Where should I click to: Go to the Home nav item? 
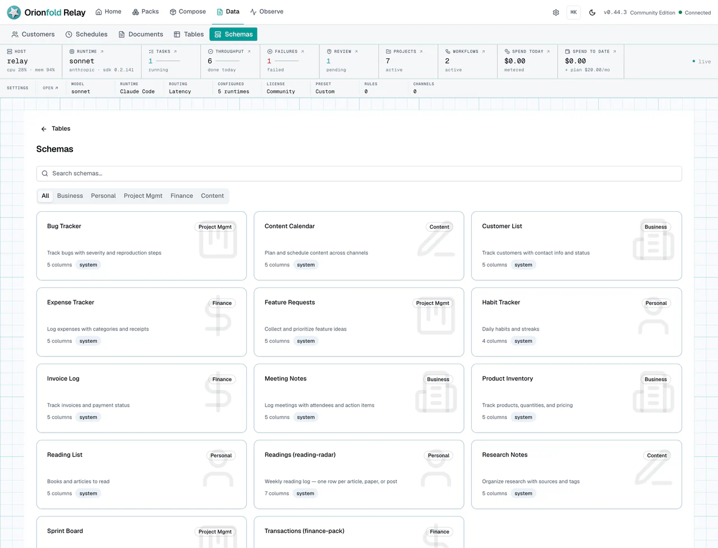click(108, 12)
